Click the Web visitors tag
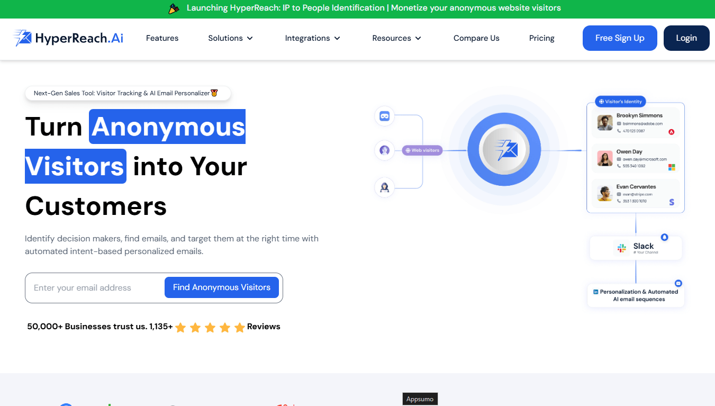Viewport: 715px width, 406px height. [x=422, y=150]
